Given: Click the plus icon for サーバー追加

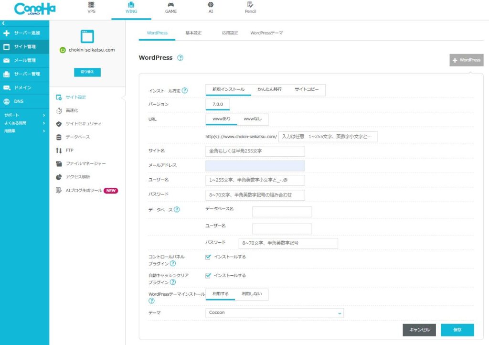Looking at the screenshot, I should point(7,33).
